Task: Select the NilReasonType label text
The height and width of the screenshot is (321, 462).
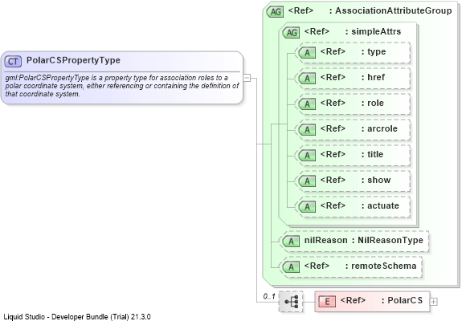Action: (x=390, y=241)
